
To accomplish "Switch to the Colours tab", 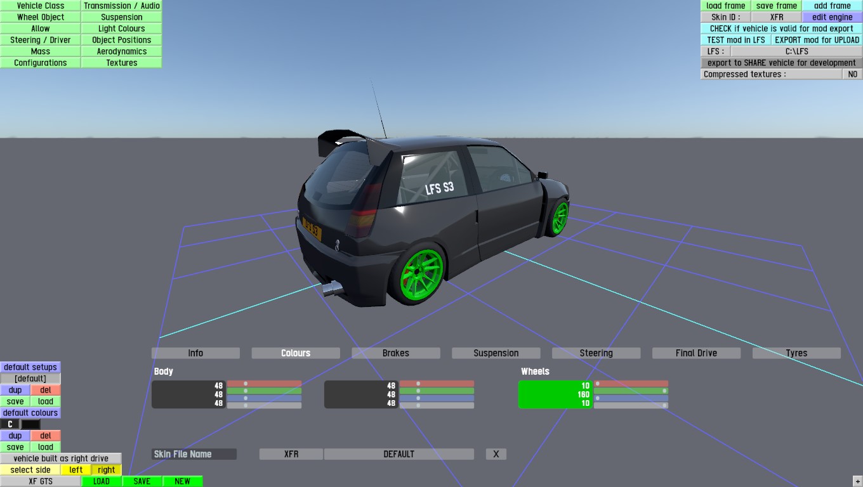I will click(x=296, y=353).
